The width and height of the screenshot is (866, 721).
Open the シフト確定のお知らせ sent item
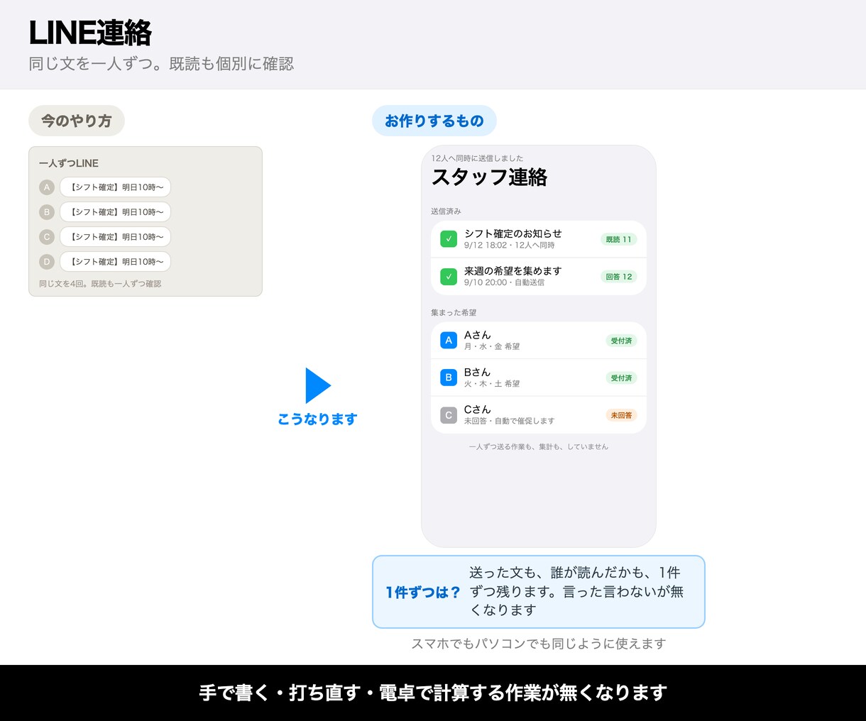(x=539, y=239)
